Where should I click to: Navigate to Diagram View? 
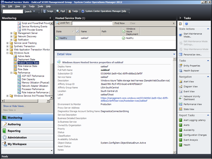(191, 86)
